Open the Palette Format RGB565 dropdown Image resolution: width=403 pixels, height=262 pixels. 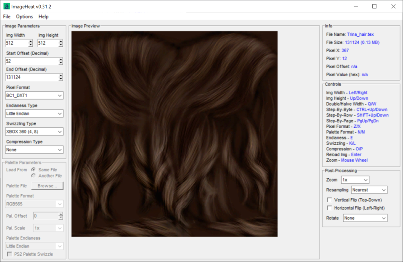point(34,204)
